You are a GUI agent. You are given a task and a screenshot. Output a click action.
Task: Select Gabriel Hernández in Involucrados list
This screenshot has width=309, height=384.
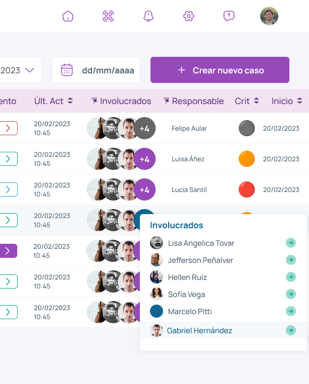coord(199,331)
